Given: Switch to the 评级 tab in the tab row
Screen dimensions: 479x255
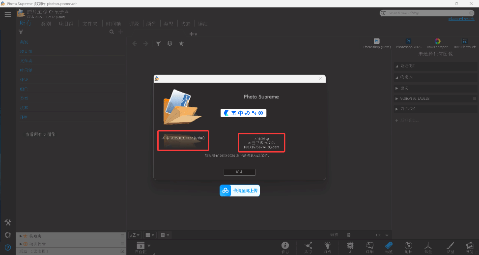Looking at the screenshot, I should point(134,24).
